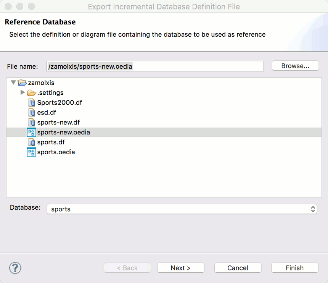Image resolution: width=328 pixels, height=283 pixels.
Task: Select sports.oedia in the file tree
Action: [56, 152]
